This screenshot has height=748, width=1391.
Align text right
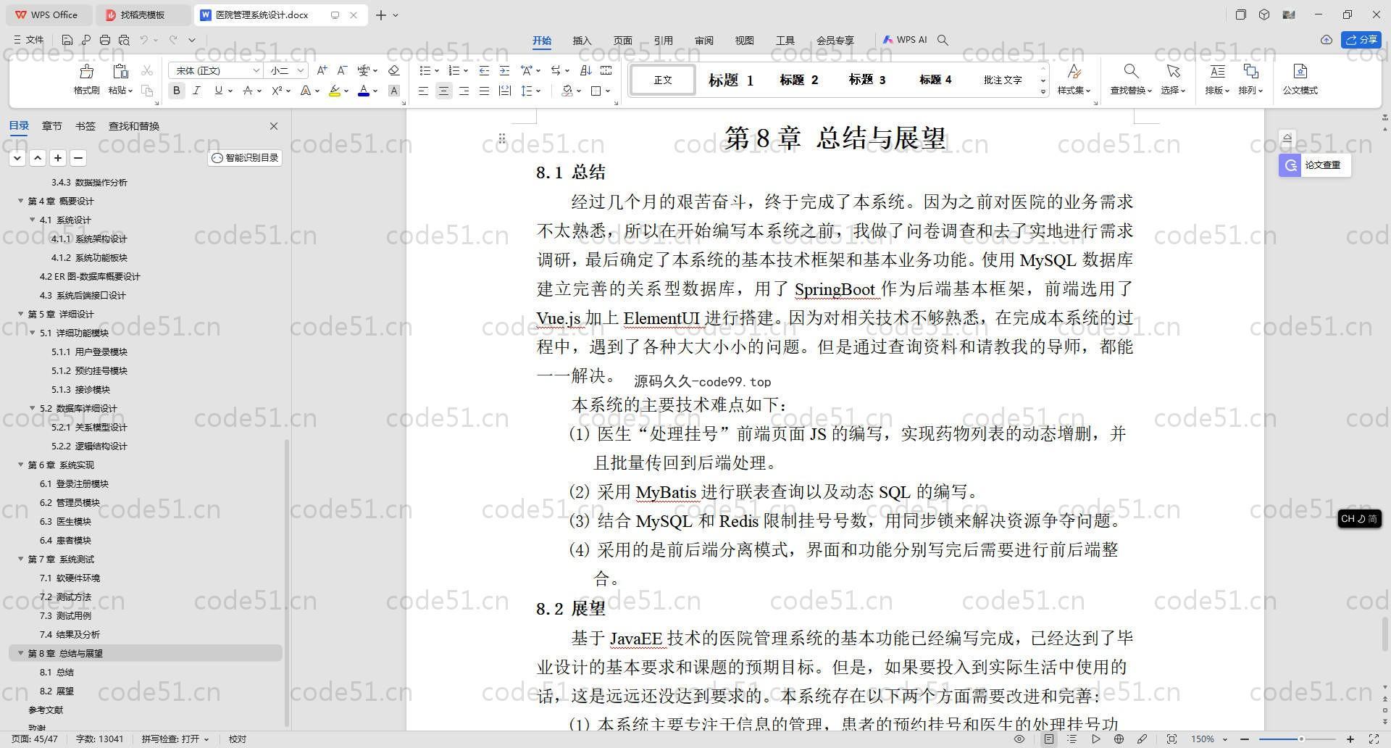coord(464,91)
